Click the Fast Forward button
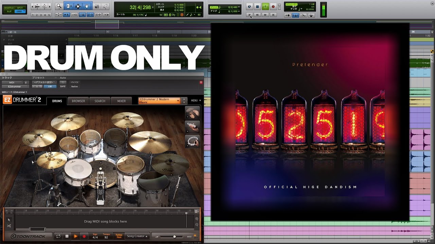This screenshot has height=244, width=435. 265,15
